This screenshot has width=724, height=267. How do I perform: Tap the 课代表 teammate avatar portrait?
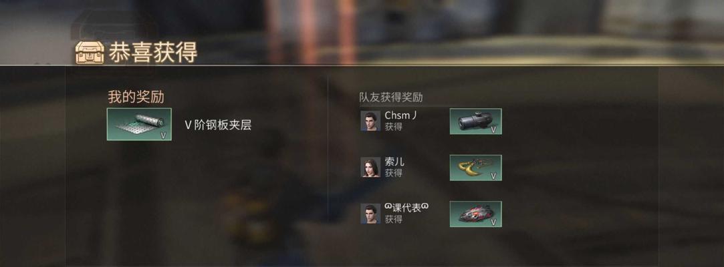[370, 214]
